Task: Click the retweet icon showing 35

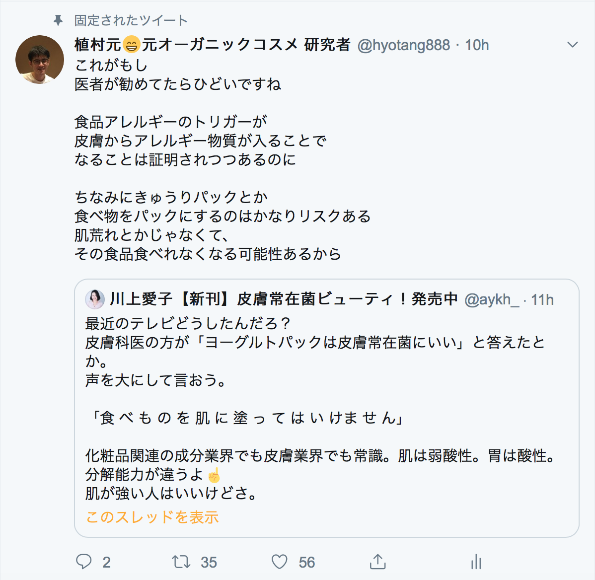Action: click(x=182, y=562)
